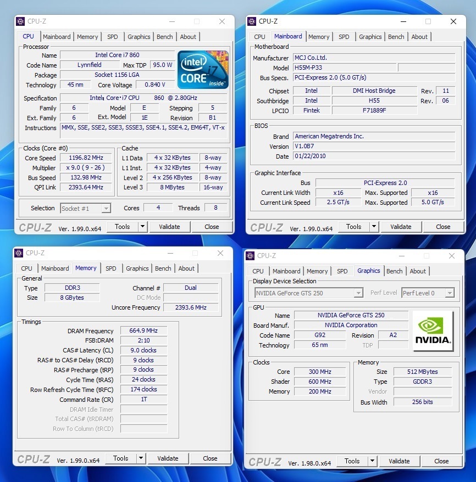Click Validate in the Graphics window
Screen dimensions: 476x482
pos(399,461)
